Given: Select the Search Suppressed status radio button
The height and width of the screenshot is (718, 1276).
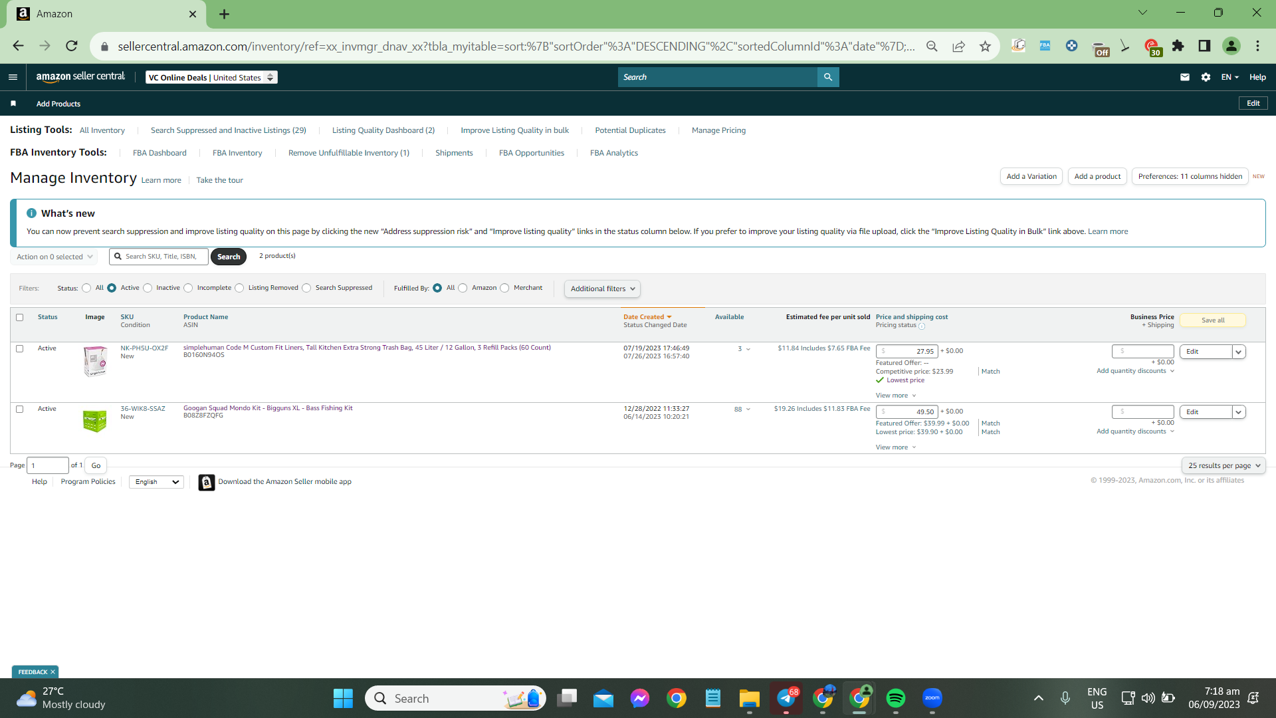Looking at the screenshot, I should [x=306, y=289].
